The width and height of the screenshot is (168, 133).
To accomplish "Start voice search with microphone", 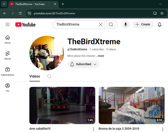I will [126, 25].
